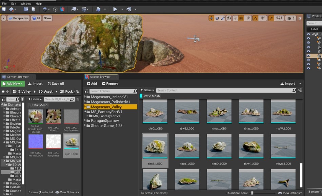Select the Scale tool in the viewport toolbar
This screenshot has height=196, width=322.
(x=222, y=18)
